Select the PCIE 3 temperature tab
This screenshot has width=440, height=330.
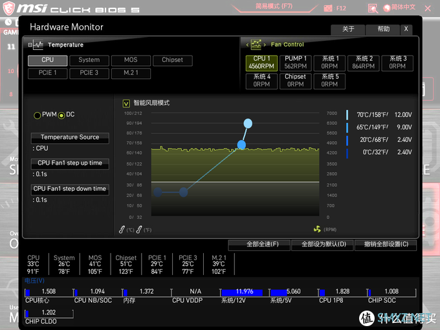click(89, 73)
